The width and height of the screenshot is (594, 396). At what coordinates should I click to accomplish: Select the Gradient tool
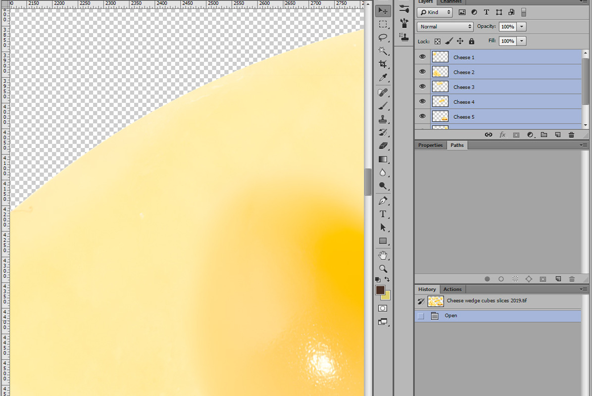click(x=383, y=159)
